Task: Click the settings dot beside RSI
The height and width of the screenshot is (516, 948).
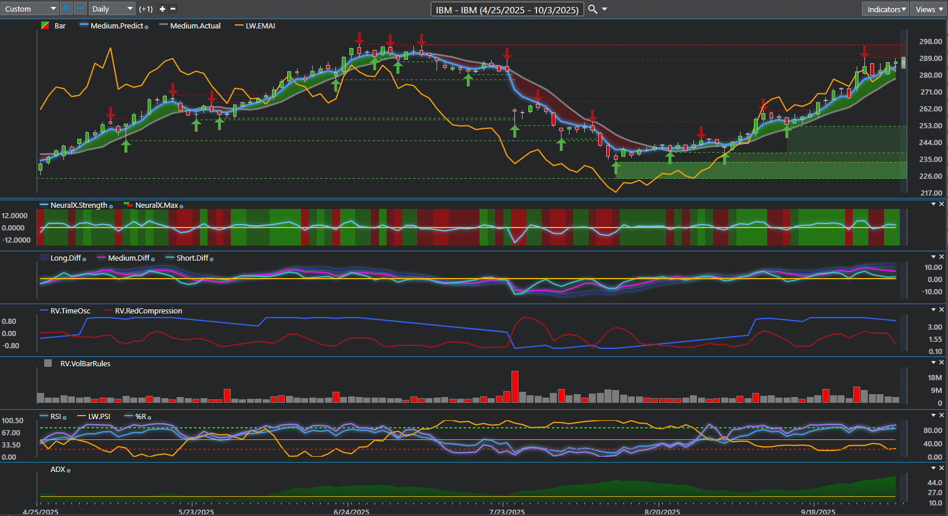Action: 65,417
